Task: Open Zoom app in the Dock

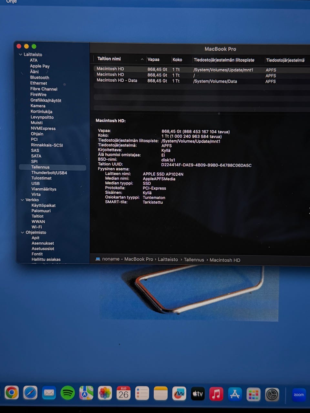Action: [x=299, y=395]
